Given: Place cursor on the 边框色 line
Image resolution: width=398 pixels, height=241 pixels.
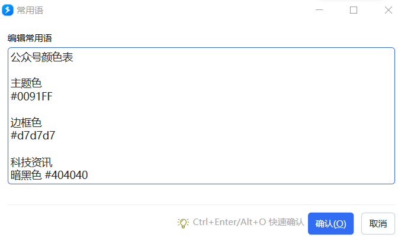Looking at the screenshot, I should [x=26, y=123].
